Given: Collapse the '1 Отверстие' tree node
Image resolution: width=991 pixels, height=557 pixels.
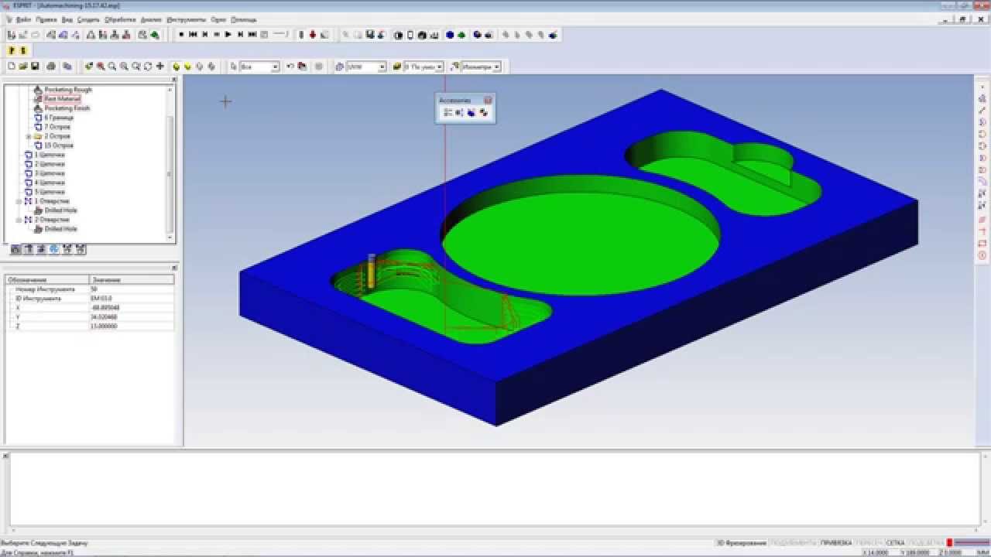Looking at the screenshot, I should (x=19, y=201).
